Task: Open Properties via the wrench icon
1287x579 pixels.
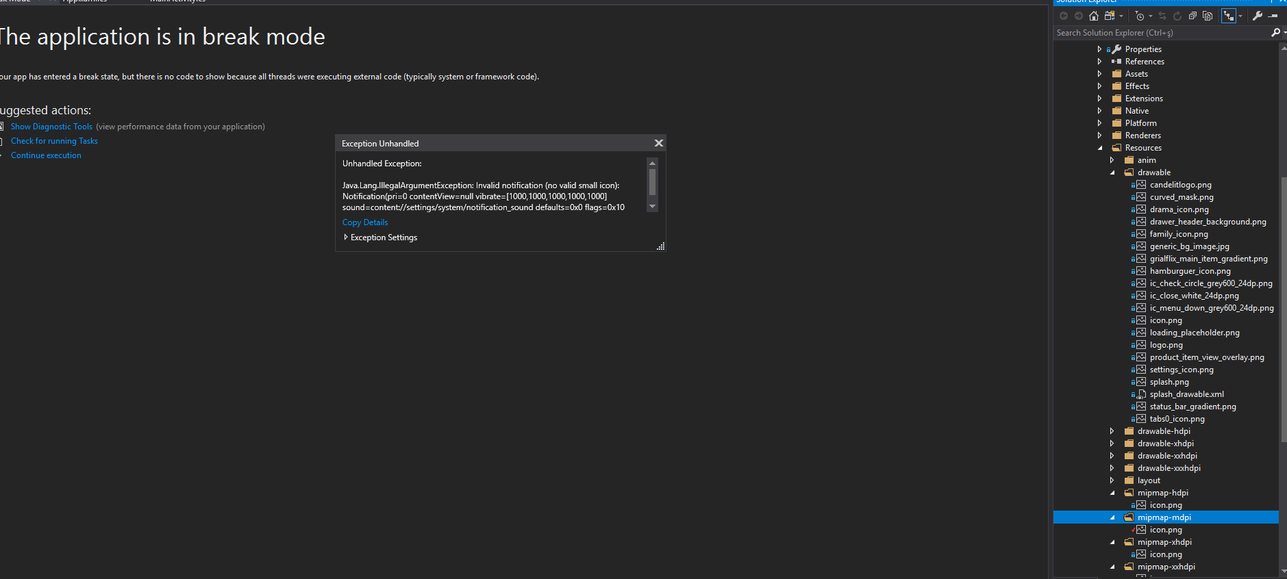Action: pyautogui.click(x=1258, y=16)
